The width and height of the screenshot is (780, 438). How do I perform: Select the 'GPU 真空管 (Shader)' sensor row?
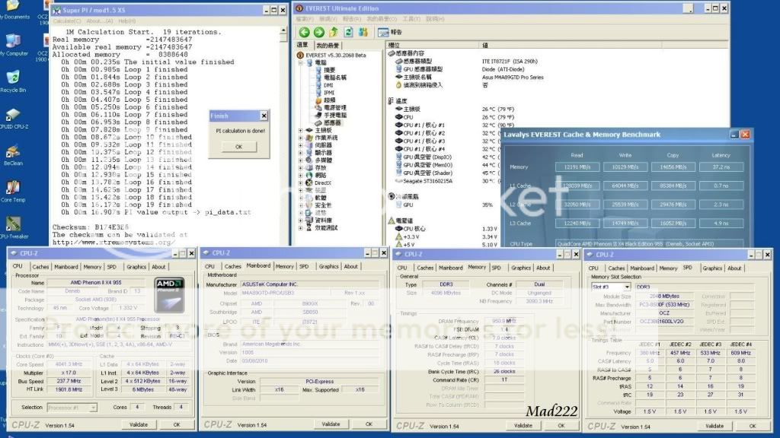tap(427, 173)
